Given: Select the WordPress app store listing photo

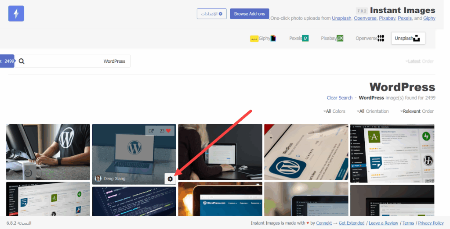Looking at the screenshot, I should [306, 152].
